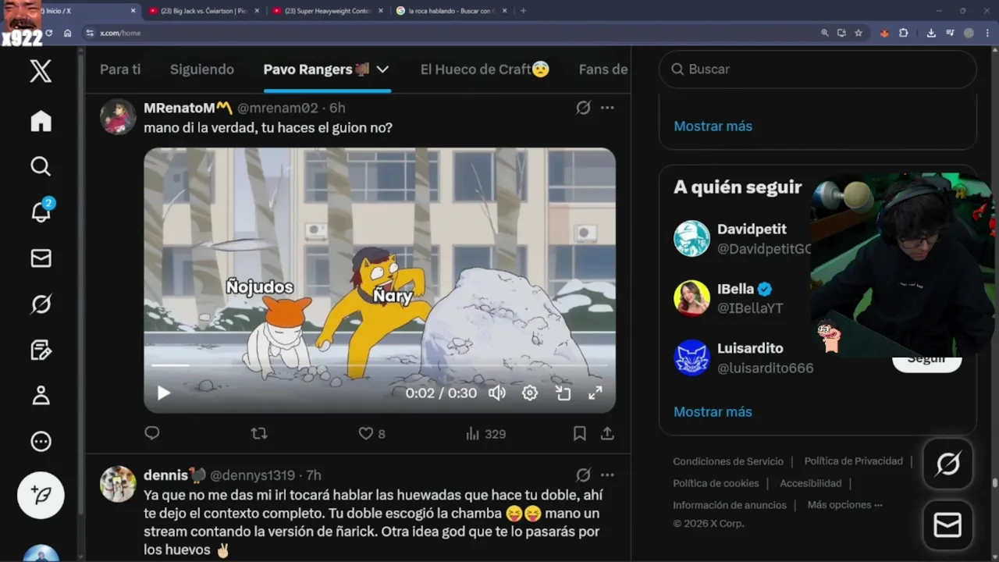The height and width of the screenshot is (562, 999).
Task: Switch to the Siguiendo tab
Action: click(202, 69)
